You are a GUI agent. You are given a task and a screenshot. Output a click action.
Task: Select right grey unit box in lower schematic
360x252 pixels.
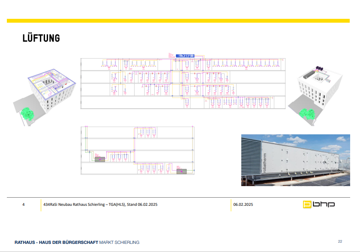coord(182,171)
